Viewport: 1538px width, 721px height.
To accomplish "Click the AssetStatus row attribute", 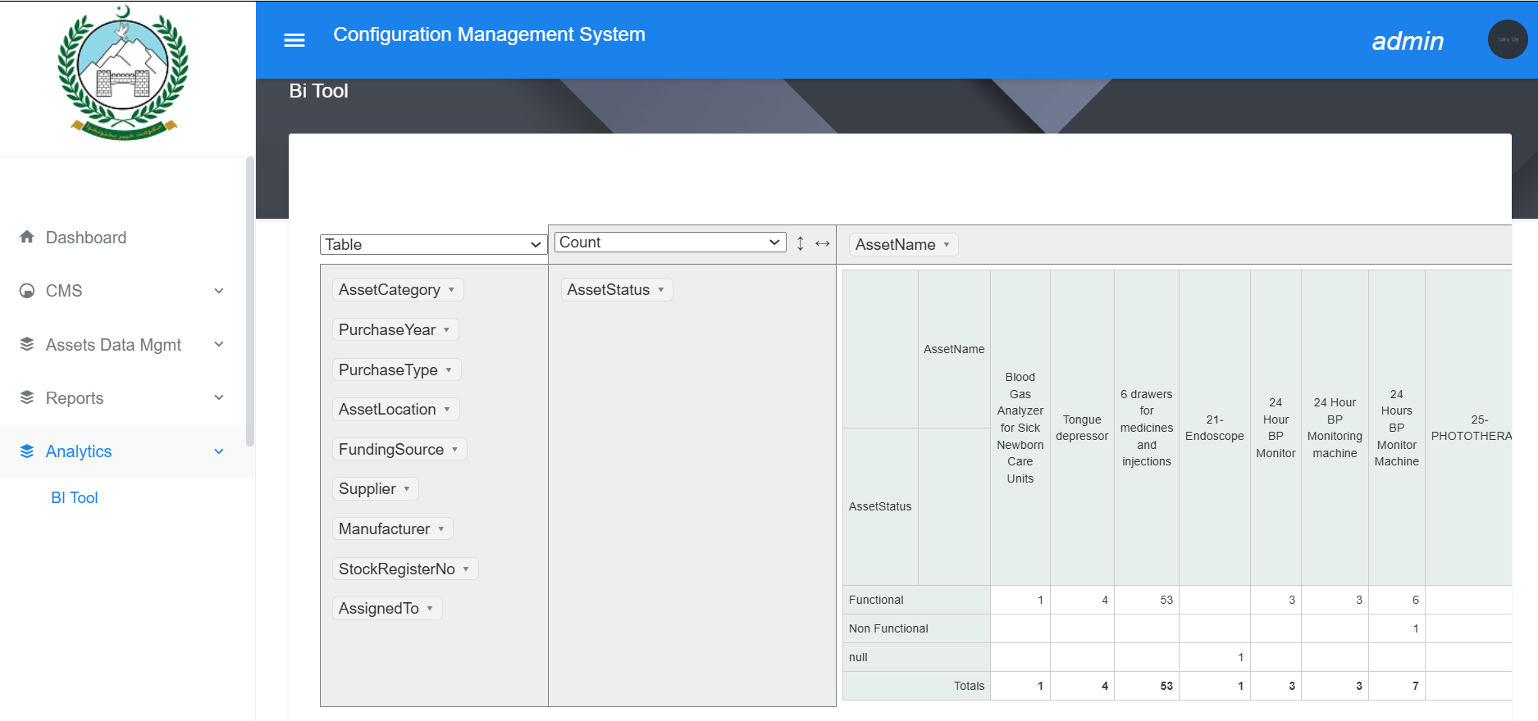I will [608, 290].
